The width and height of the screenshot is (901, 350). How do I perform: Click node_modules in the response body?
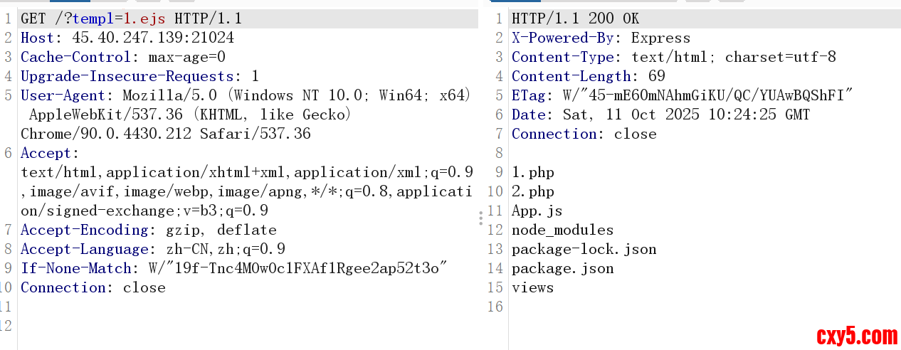pos(562,230)
